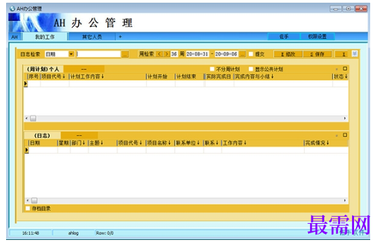Go to next week with the right arrow

167,54
